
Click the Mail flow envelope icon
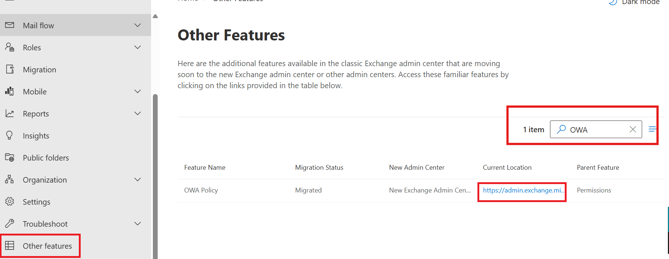click(10, 25)
